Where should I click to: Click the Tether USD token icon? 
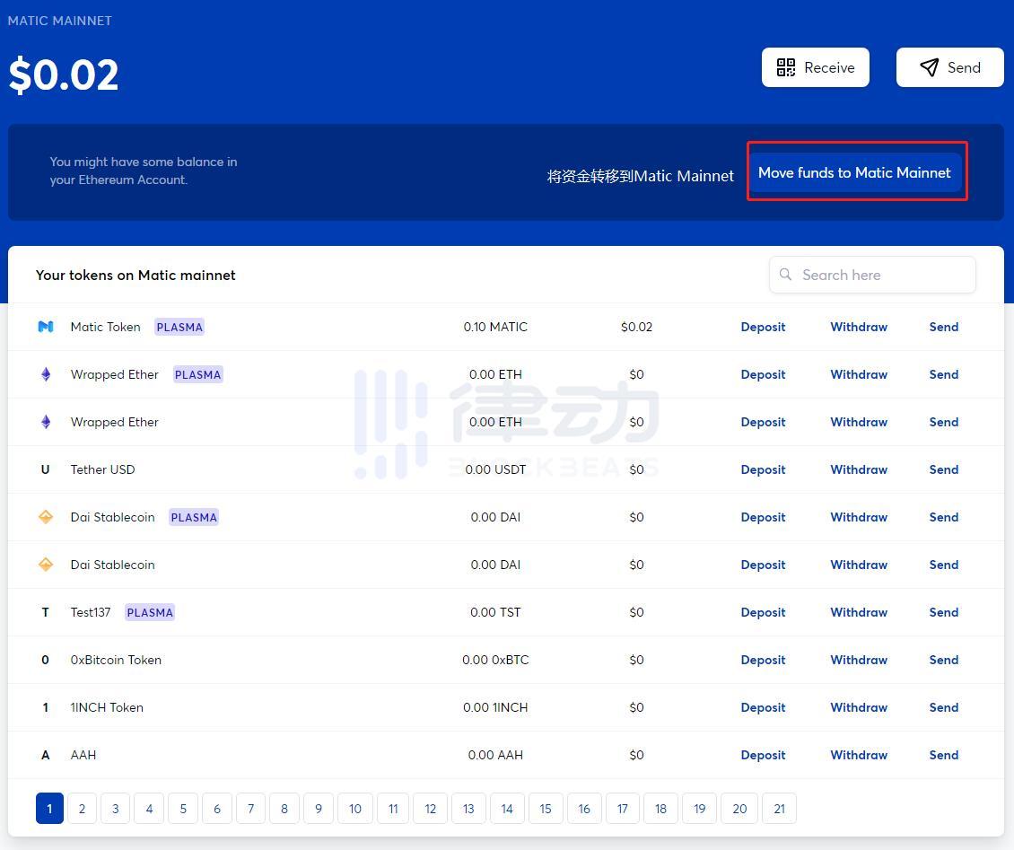(x=46, y=469)
